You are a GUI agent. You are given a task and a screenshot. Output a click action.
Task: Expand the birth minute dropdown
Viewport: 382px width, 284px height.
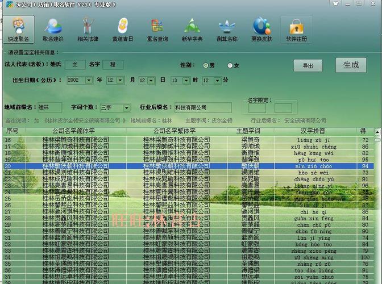point(217,81)
